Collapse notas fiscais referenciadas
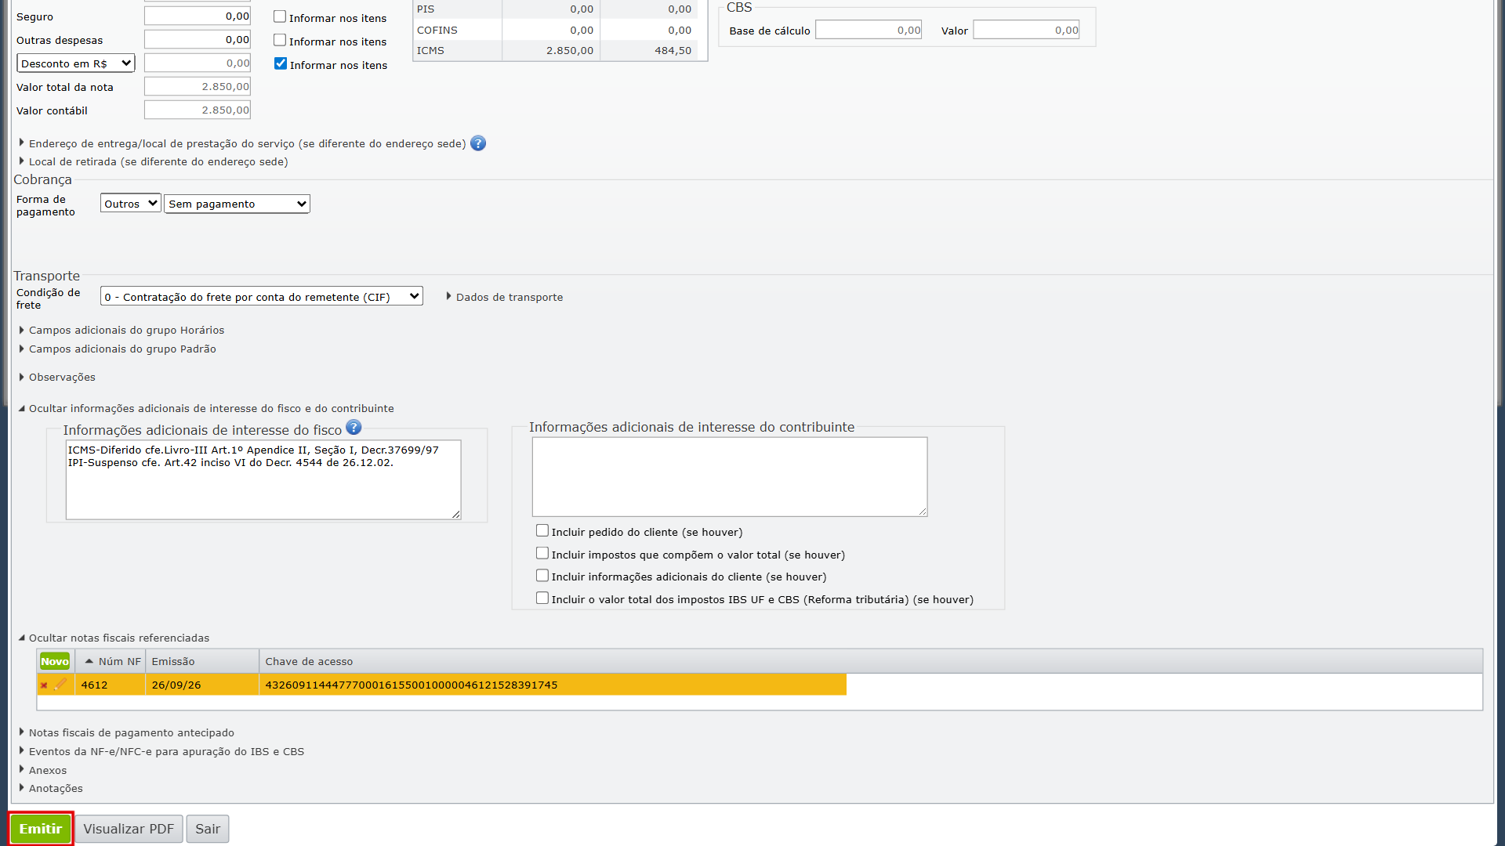Viewport: 1505px width, 846px height. [114, 638]
